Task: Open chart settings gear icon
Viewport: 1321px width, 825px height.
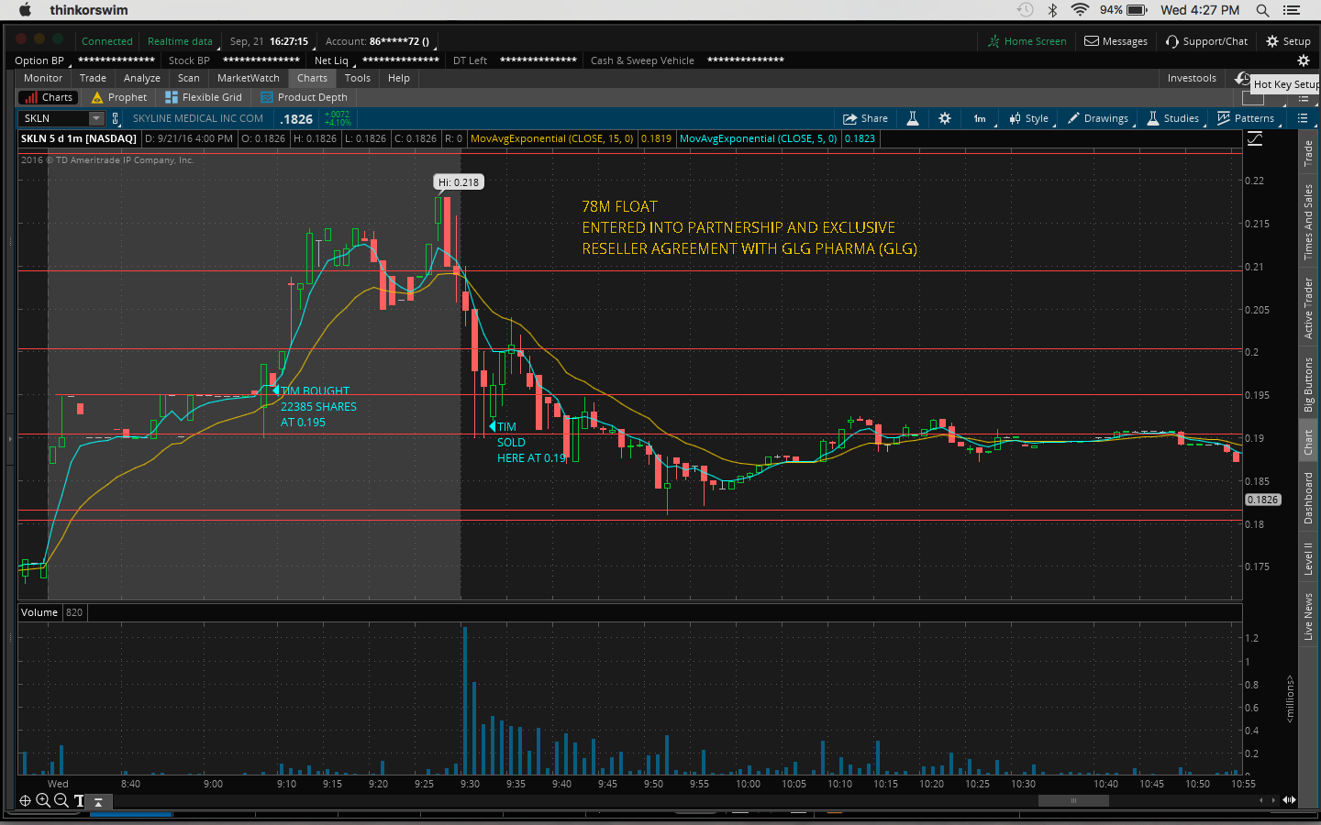Action: 945,118
